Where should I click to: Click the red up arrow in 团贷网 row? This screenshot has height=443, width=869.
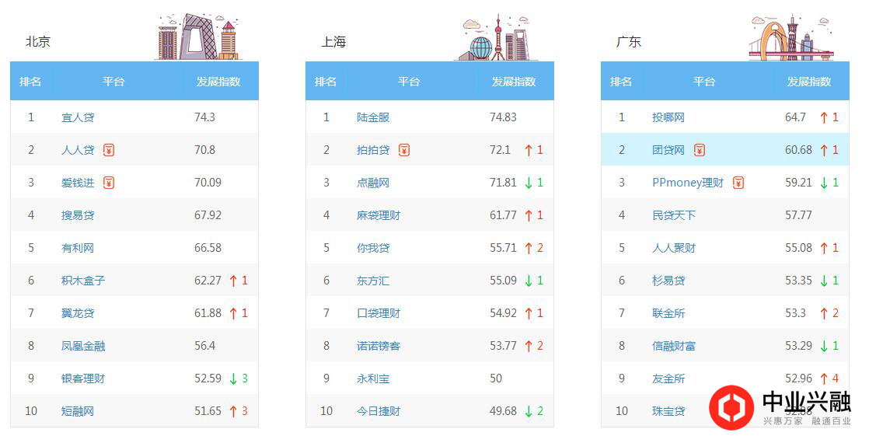824,150
